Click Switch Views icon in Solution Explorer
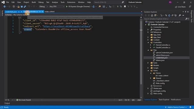The width and height of the screenshot is (194, 109). pyautogui.click(x=155, y=15)
